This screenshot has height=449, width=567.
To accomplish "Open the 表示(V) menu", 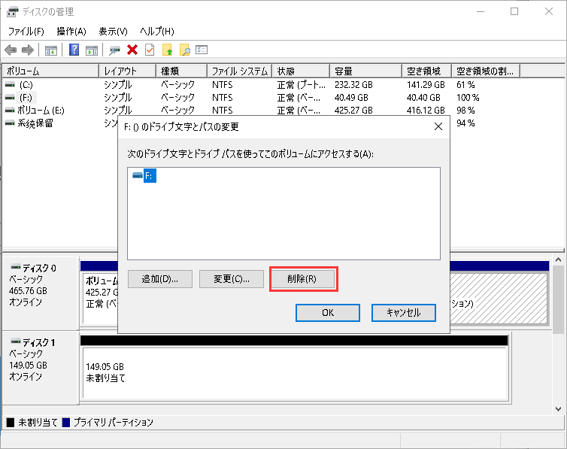I will [114, 32].
